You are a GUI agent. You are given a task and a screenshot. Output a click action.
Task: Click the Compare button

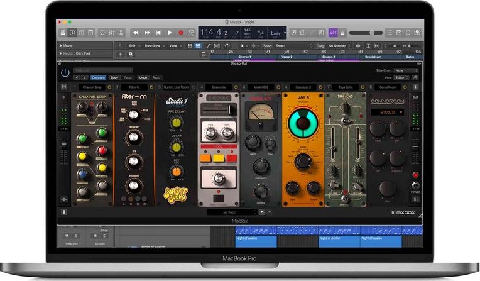pos(98,77)
